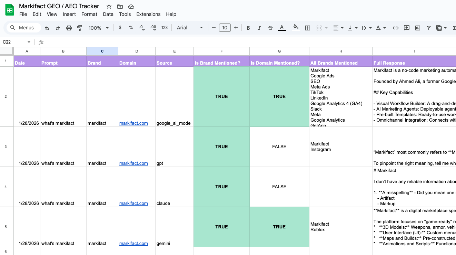Decrease decimal places in selected cell
The width and height of the screenshot is (456, 255).
(142, 28)
